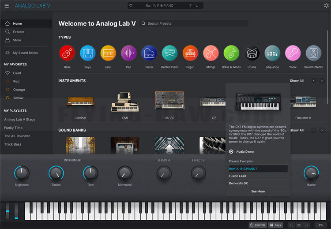Select the Drums type icon
Image resolution: width=331 pixels, height=229 pixels.
point(252,53)
